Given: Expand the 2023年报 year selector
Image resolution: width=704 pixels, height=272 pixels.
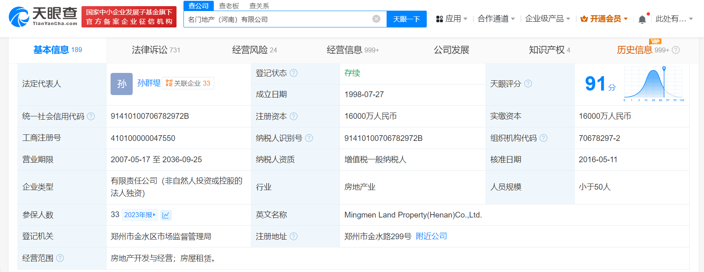Looking at the screenshot, I should tap(140, 215).
